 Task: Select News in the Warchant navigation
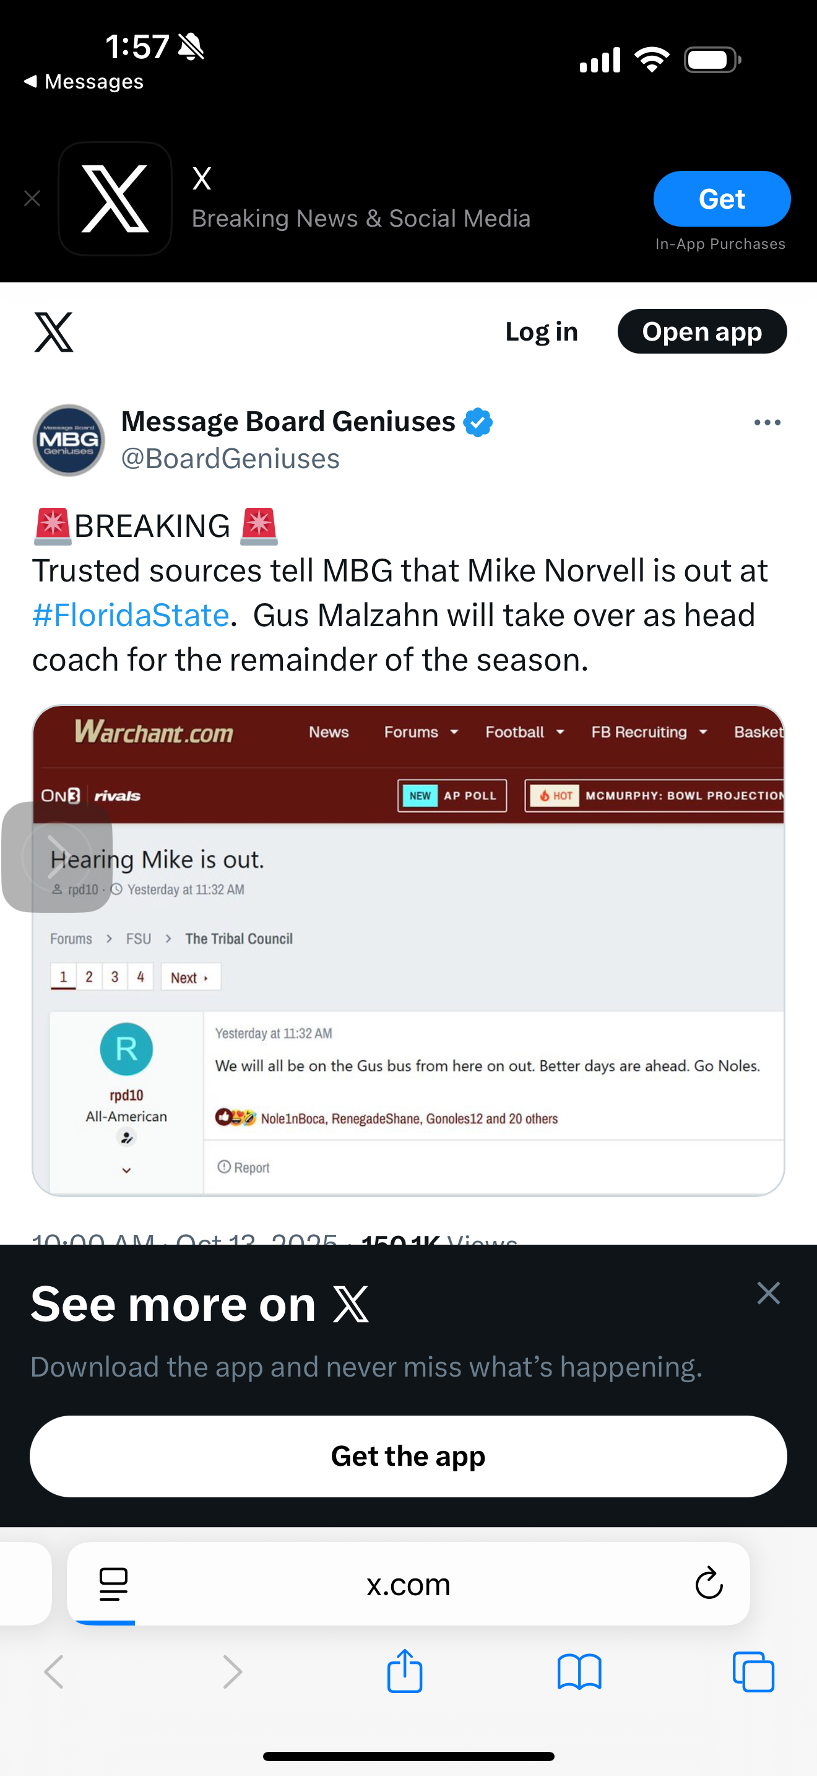point(329,732)
